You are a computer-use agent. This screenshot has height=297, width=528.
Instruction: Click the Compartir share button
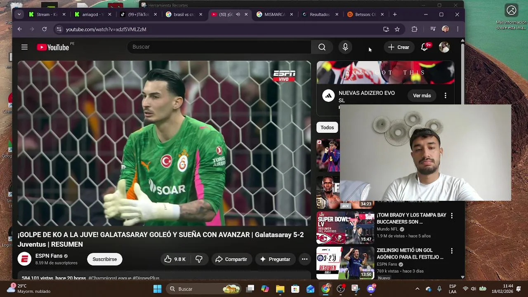point(231,259)
